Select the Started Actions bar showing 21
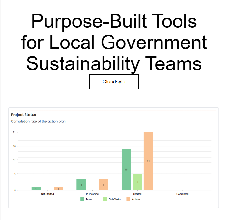The height and width of the screenshot is (220, 226). click(148, 161)
